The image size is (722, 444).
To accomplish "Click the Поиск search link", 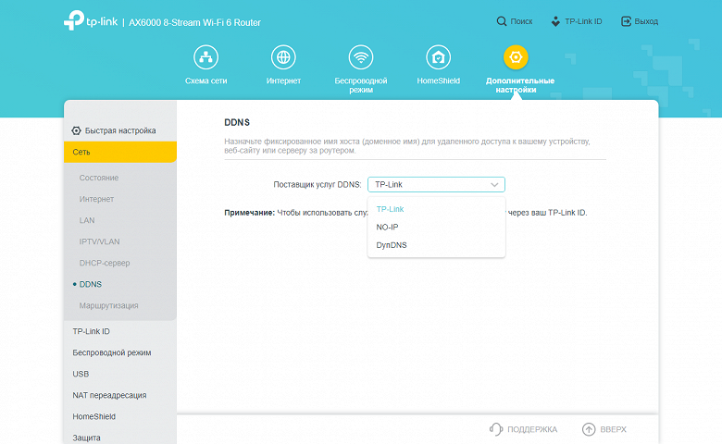I will coord(521,21).
